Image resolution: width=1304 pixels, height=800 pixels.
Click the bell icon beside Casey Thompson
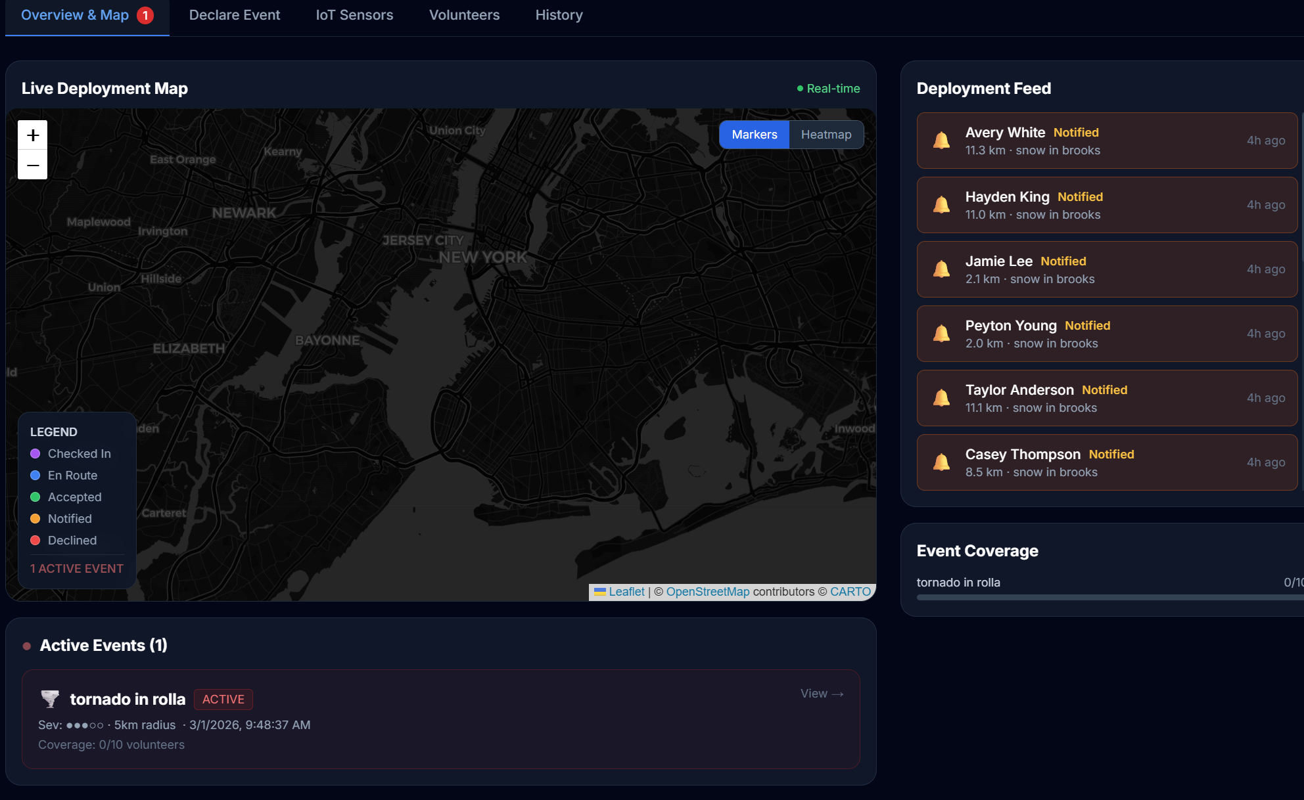pos(941,462)
